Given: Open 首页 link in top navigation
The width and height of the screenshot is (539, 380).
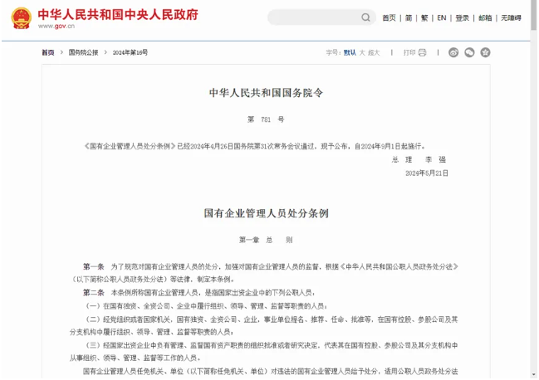Looking at the screenshot, I should pos(390,18).
